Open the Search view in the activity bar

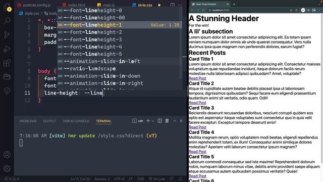[x=7, y=21]
